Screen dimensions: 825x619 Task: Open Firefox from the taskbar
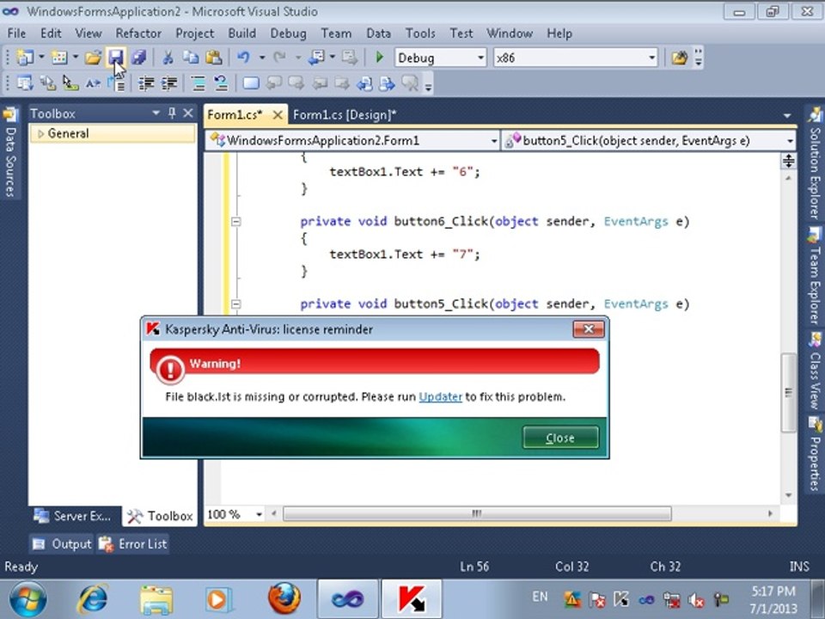[284, 599]
